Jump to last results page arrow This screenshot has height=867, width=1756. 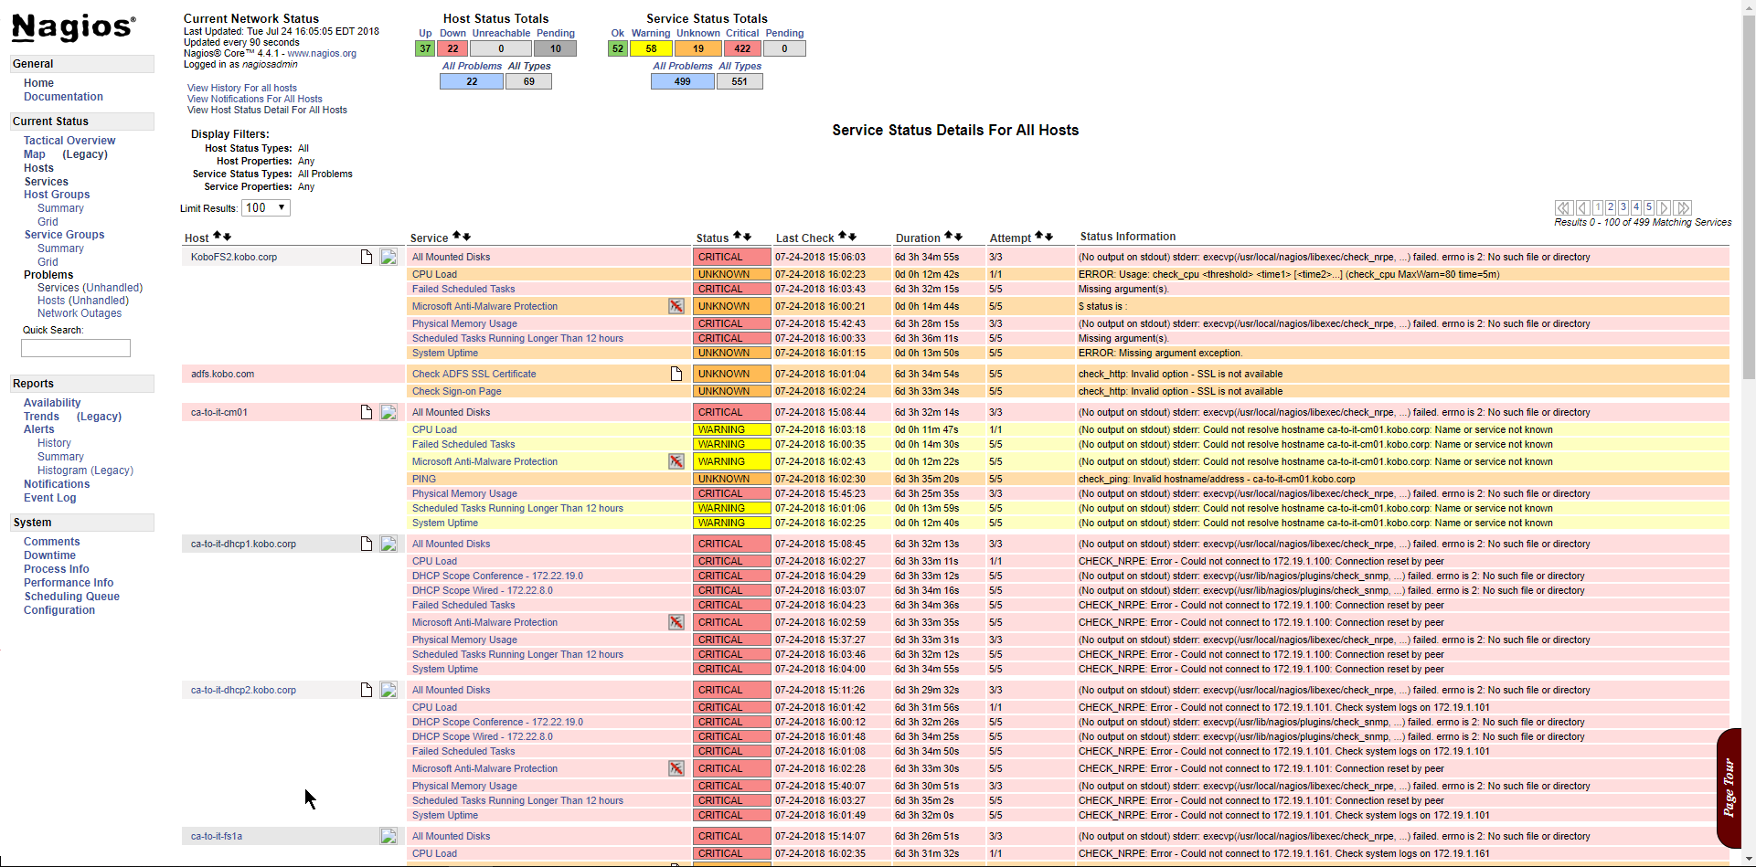click(1684, 208)
